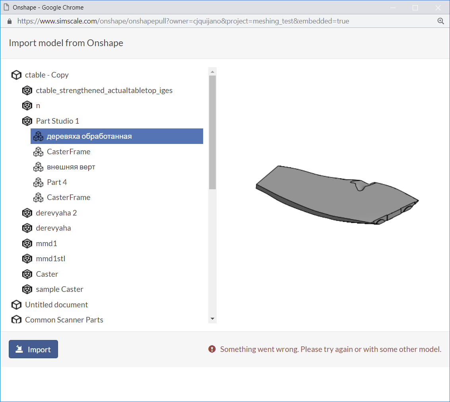
Task: Click the part studio icon beside ctable_strengthened_actualtabletop_iges
Action: coord(27,90)
